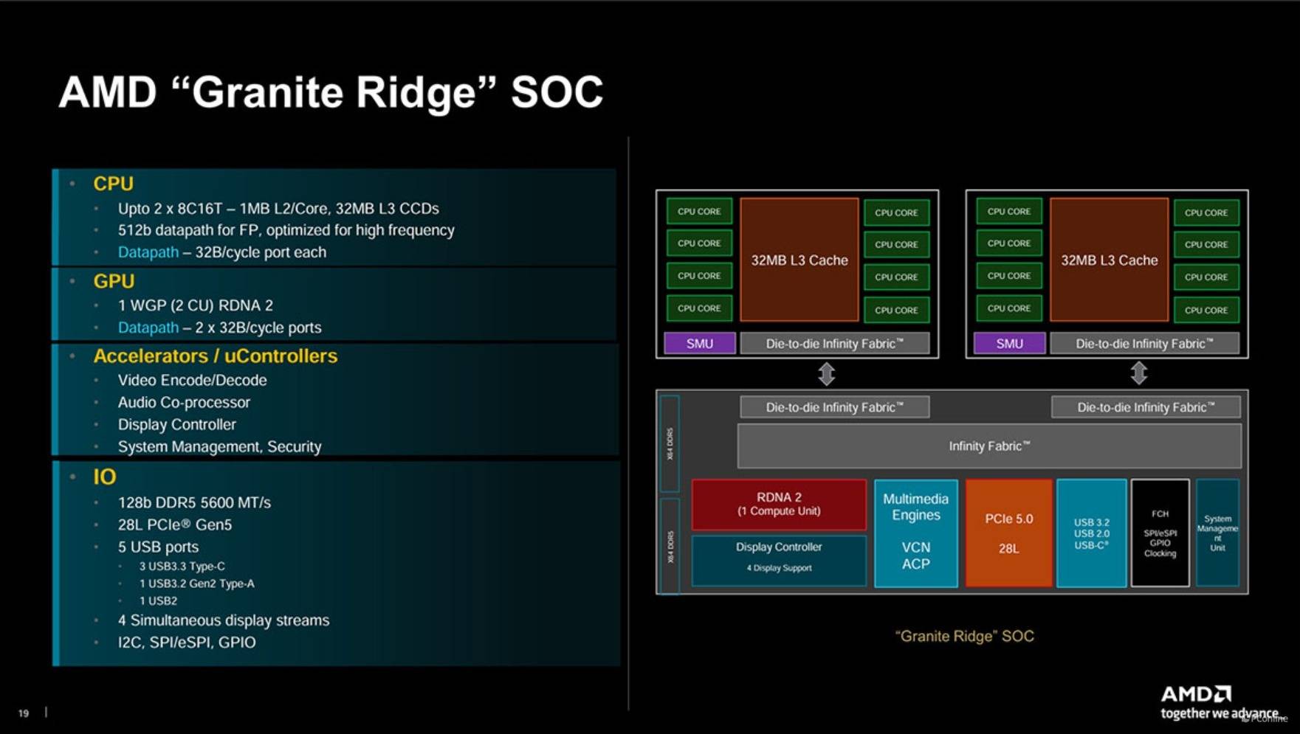The width and height of the screenshot is (1300, 734).
Task: Click the blue Datapath text under GPU
Action: pos(148,328)
